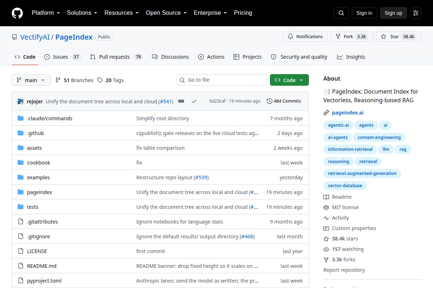
Task: Click the rejoer avatar image
Action: tap(20, 102)
